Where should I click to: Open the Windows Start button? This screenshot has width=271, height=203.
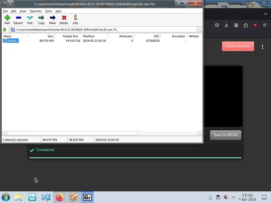coord(6,197)
